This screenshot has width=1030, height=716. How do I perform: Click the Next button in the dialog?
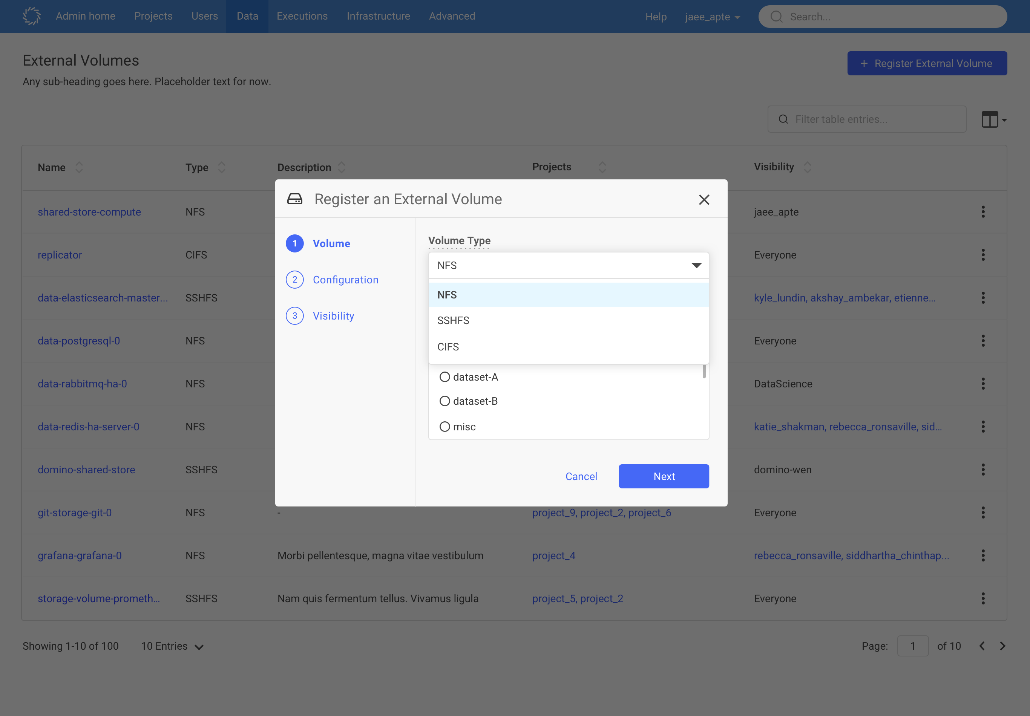click(664, 476)
